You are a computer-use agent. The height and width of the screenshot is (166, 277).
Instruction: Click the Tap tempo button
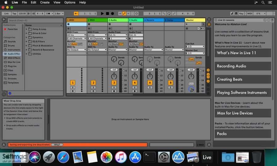point(14,14)
